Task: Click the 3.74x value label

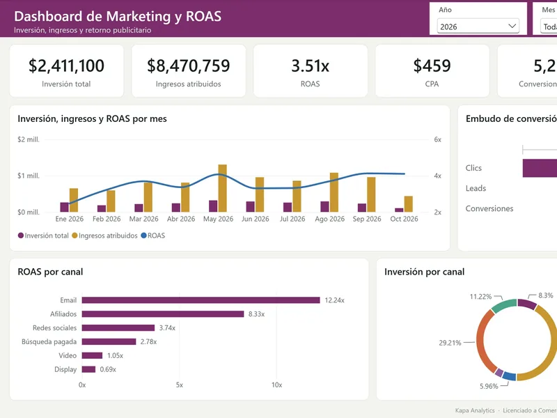Action: coord(167,327)
